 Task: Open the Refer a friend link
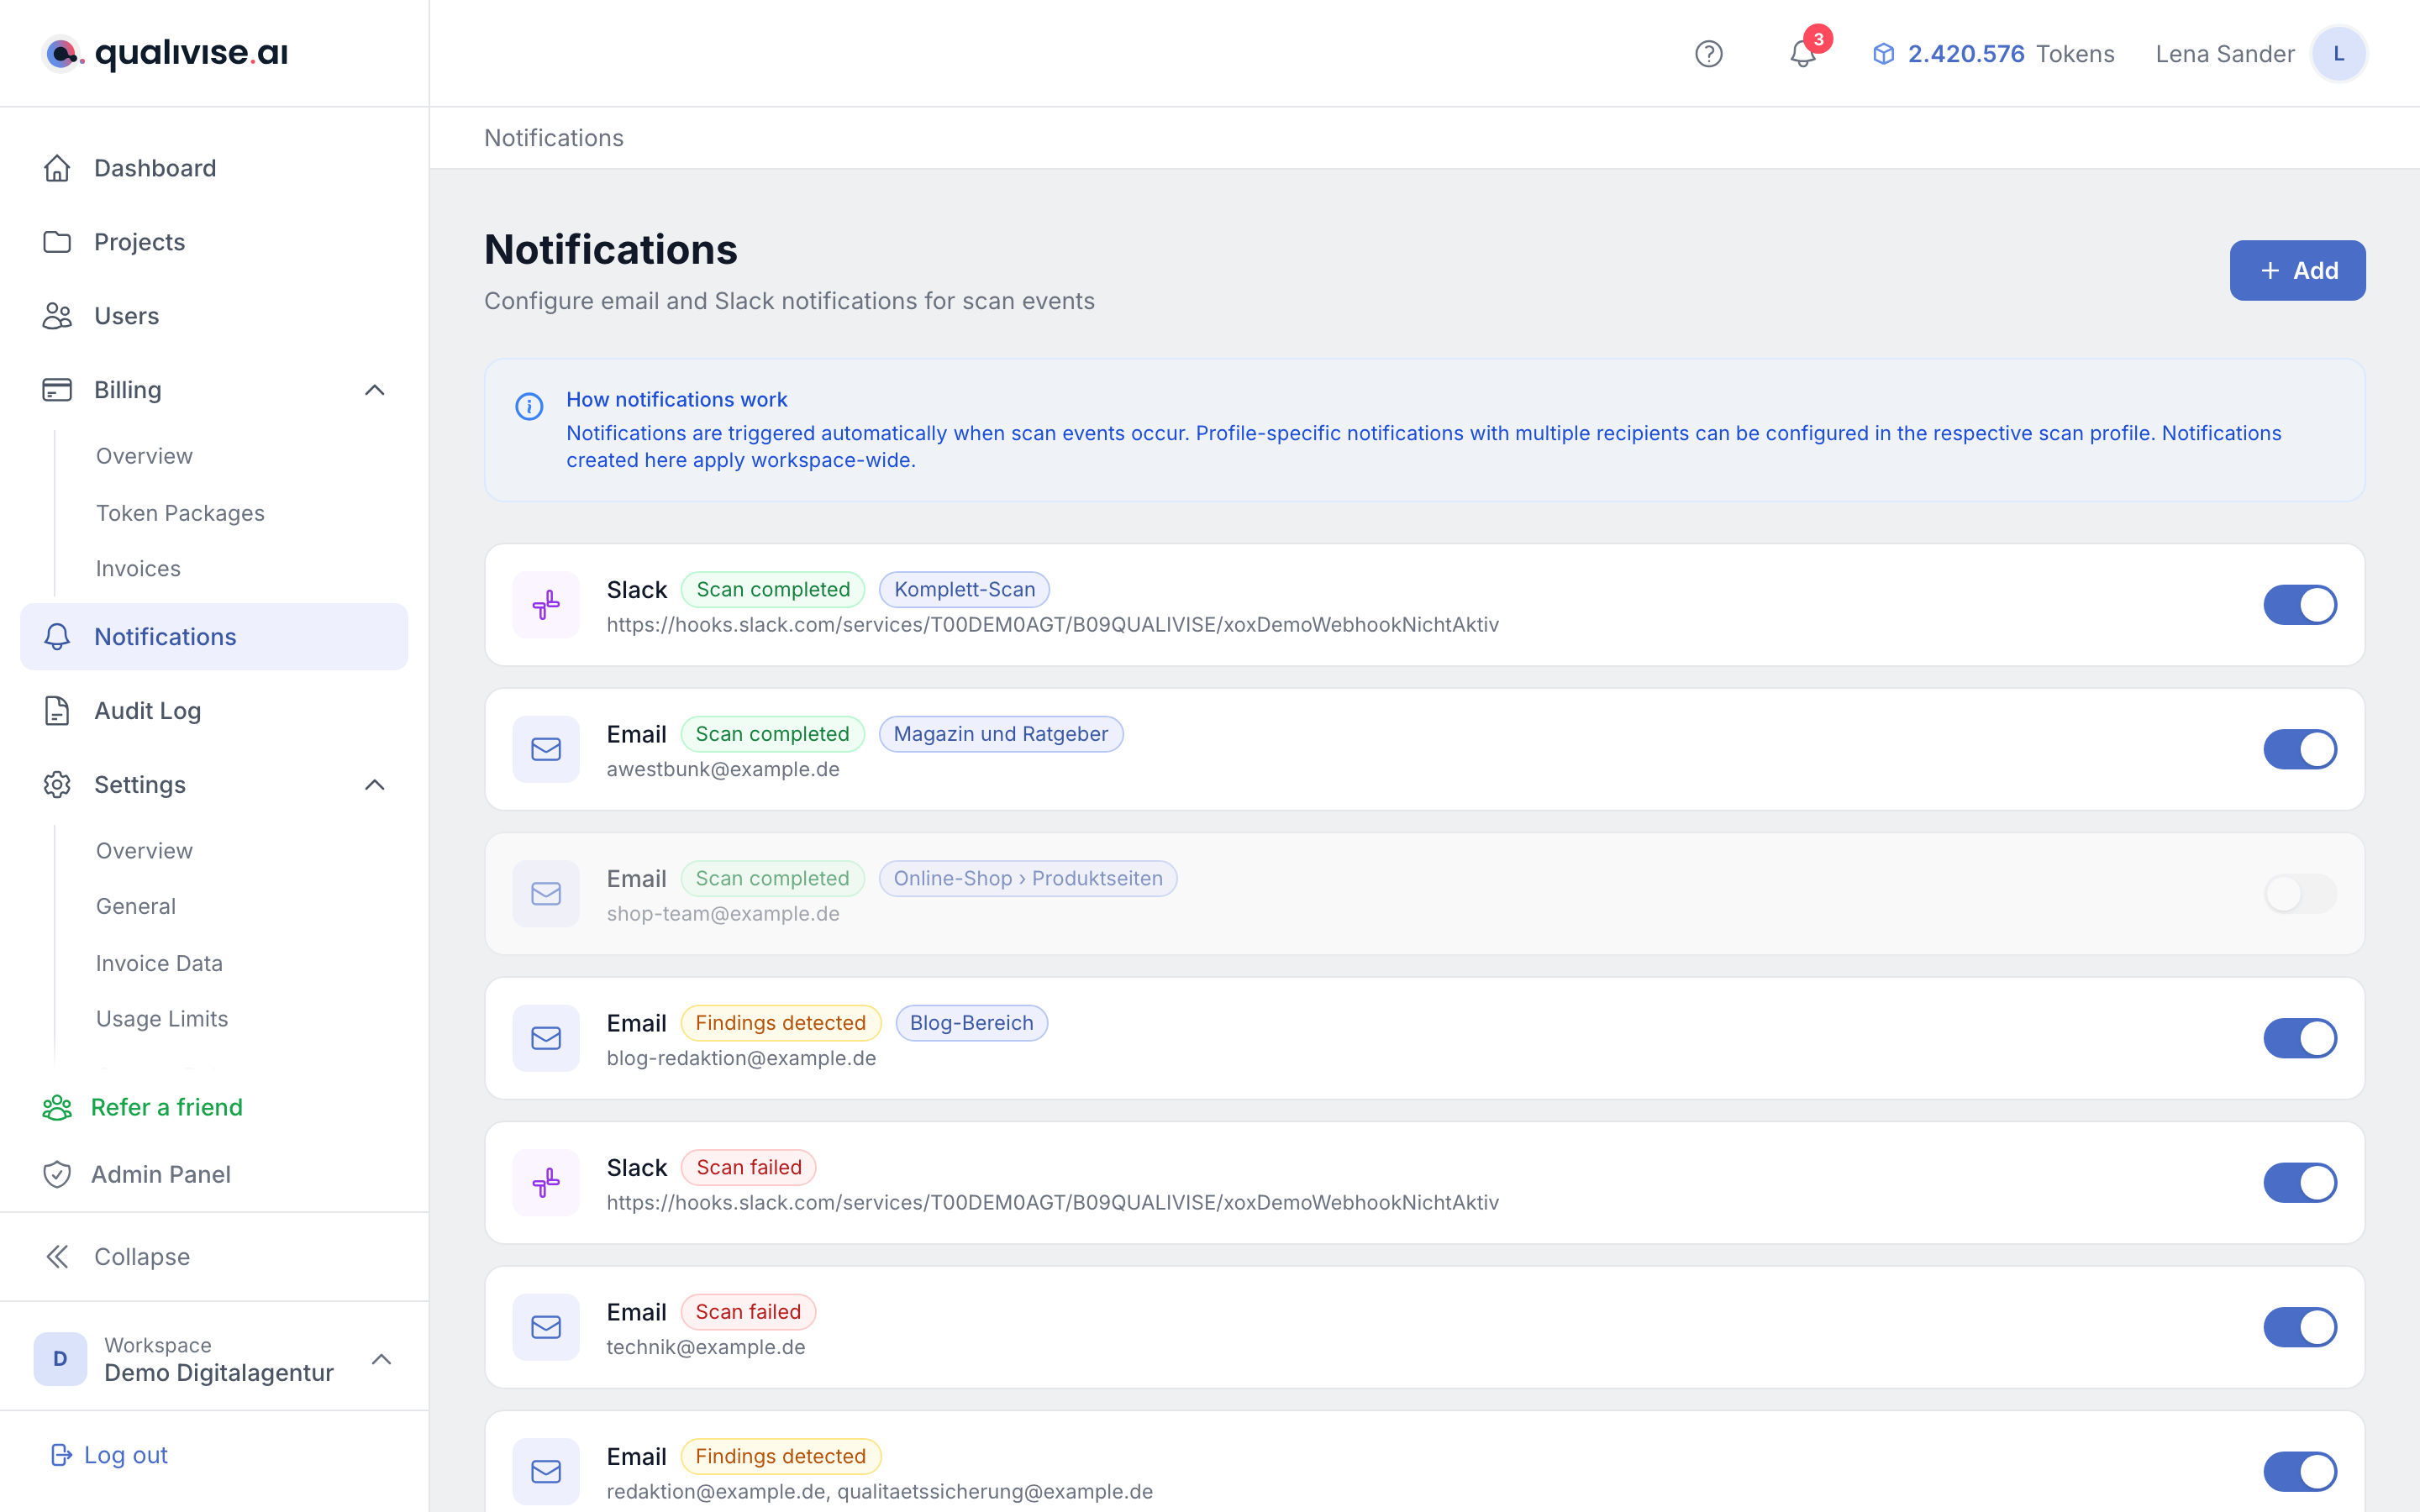142,1107
